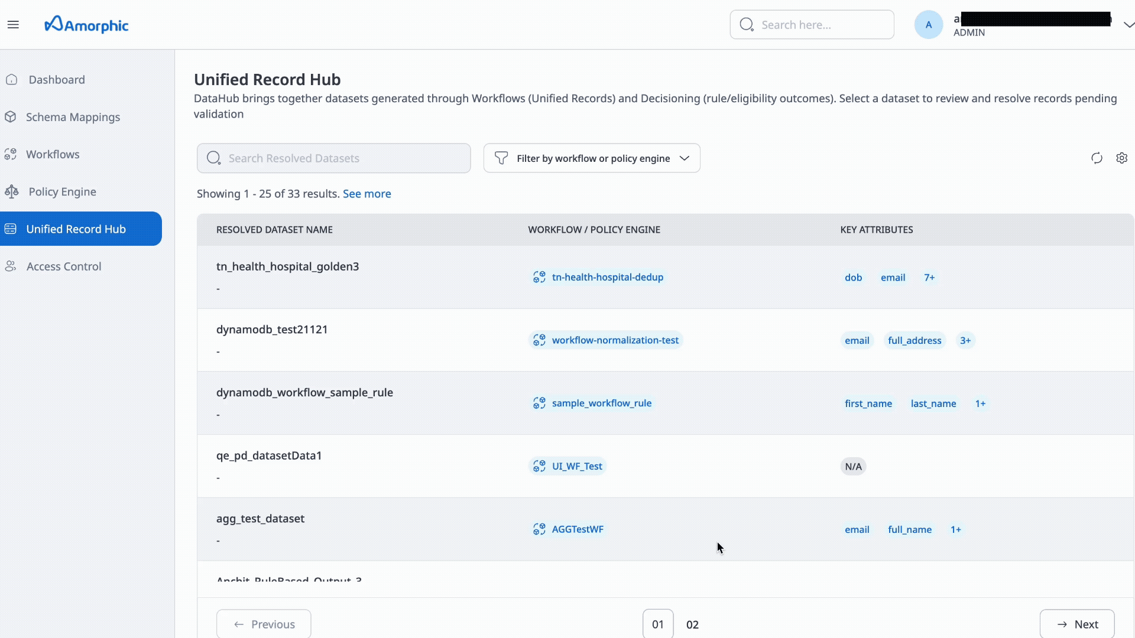
Task: Open the sample_workflow_rule workflow link
Action: coord(602,403)
